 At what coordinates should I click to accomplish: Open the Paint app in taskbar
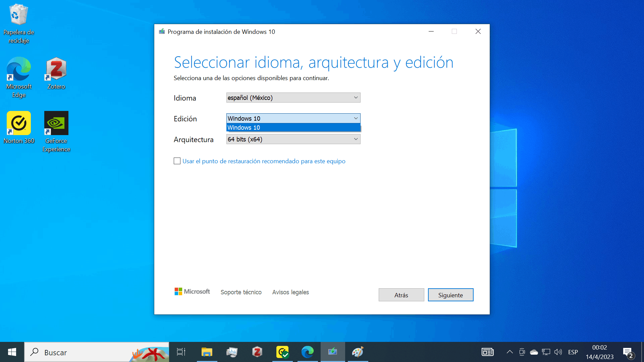(358, 352)
